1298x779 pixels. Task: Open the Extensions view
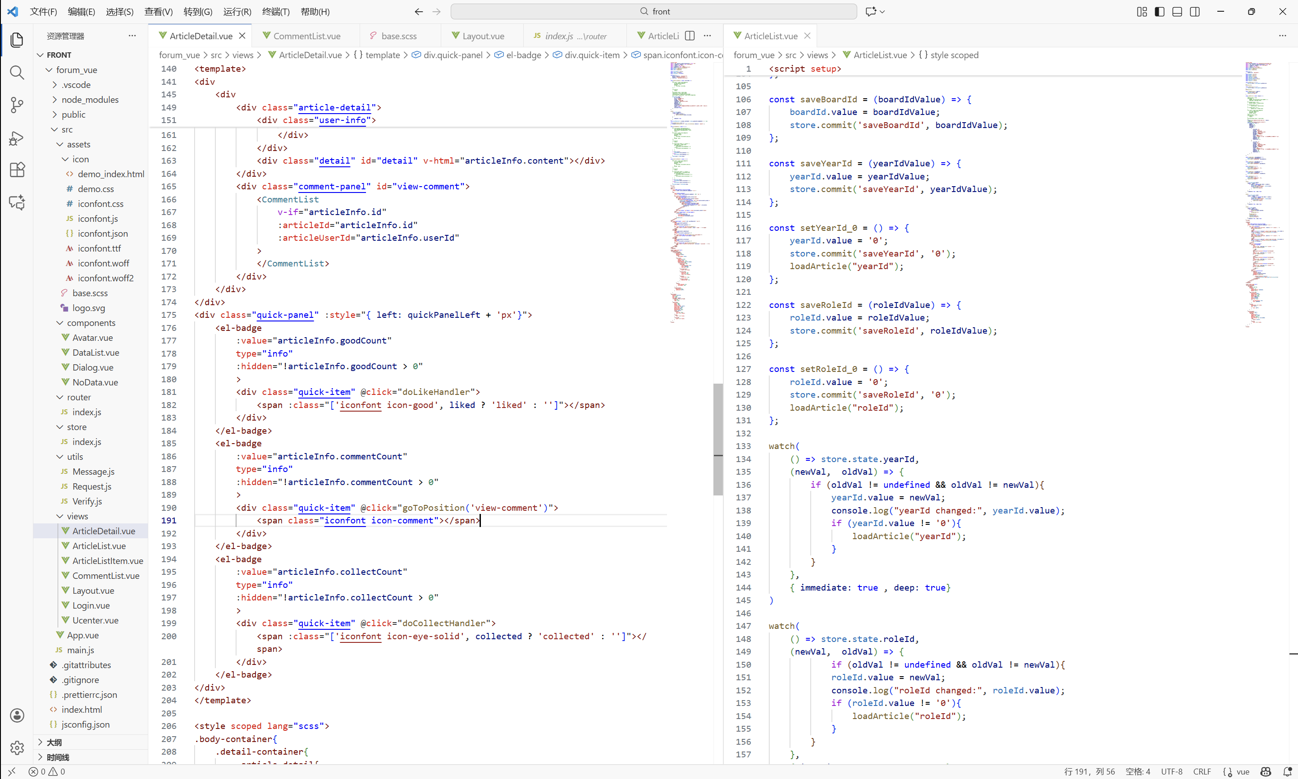point(17,170)
